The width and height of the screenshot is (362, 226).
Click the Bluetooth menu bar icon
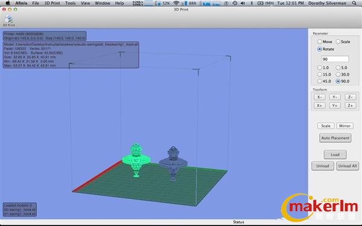252,3
